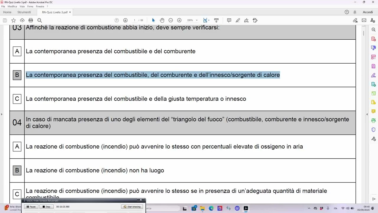
Task: Open the Modifica menu
Action: pos(12,6)
